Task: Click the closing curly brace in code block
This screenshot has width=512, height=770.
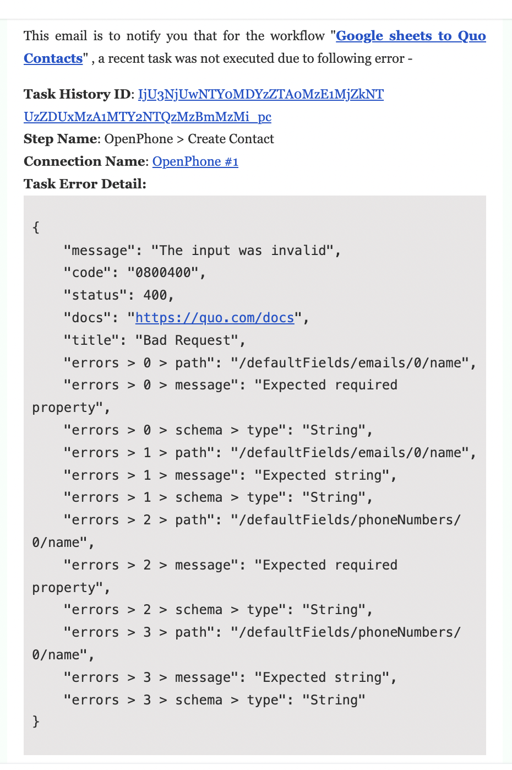Action: pyautogui.click(x=36, y=722)
